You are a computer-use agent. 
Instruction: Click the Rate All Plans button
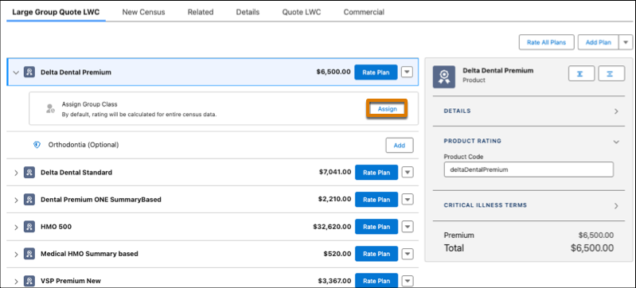(546, 42)
